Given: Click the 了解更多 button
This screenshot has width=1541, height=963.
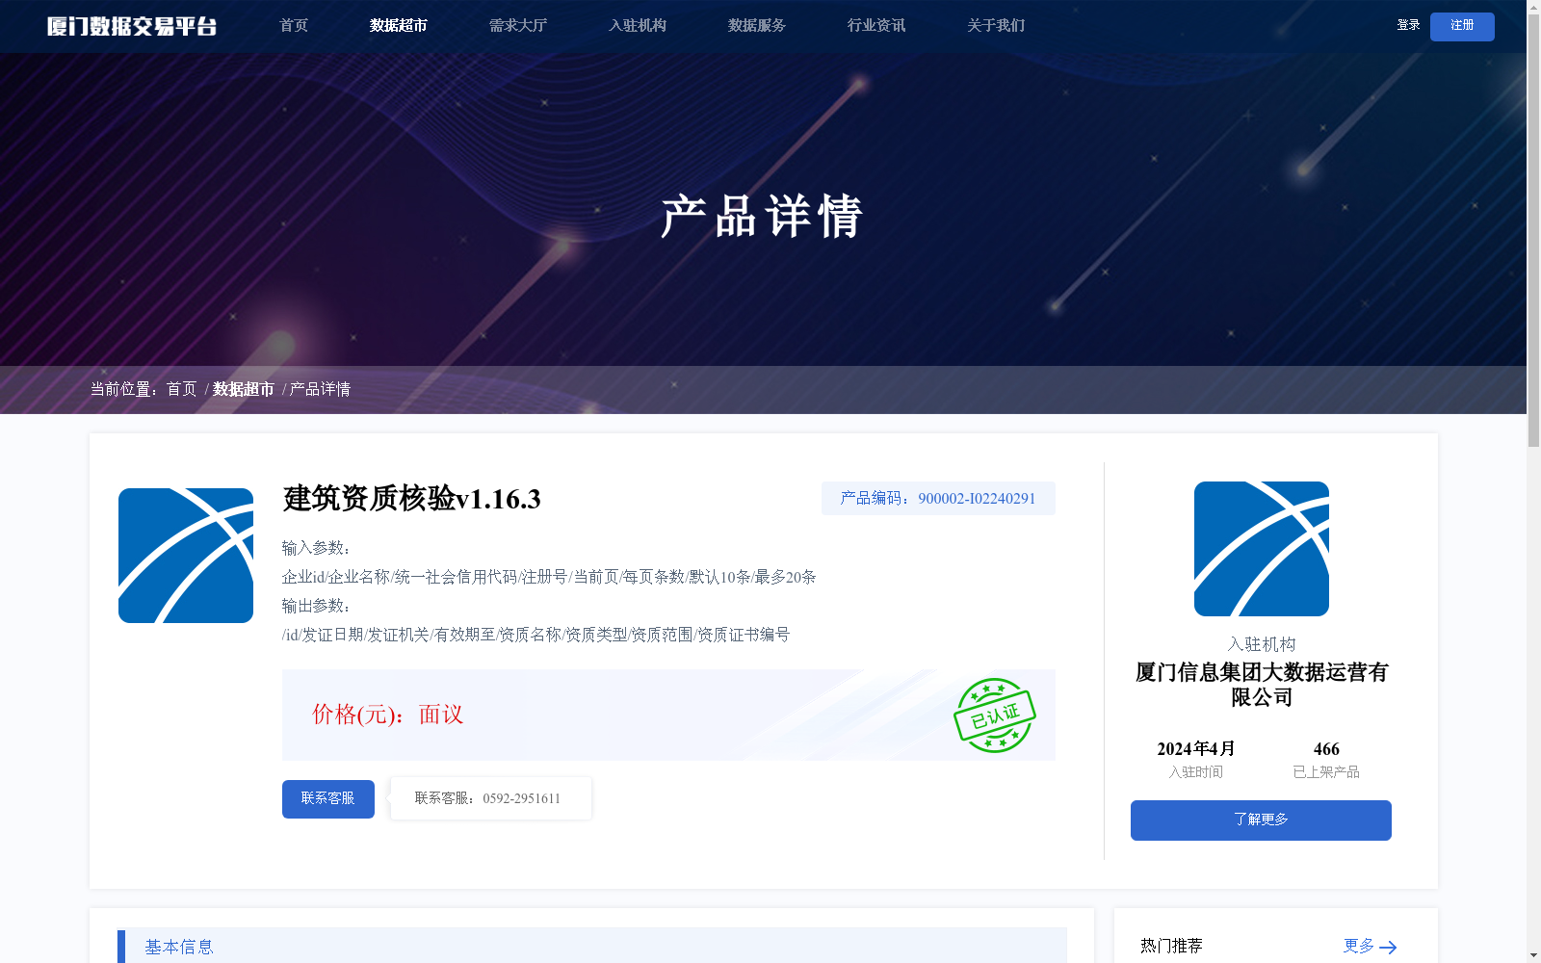Looking at the screenshot, I should (1261, 820).
